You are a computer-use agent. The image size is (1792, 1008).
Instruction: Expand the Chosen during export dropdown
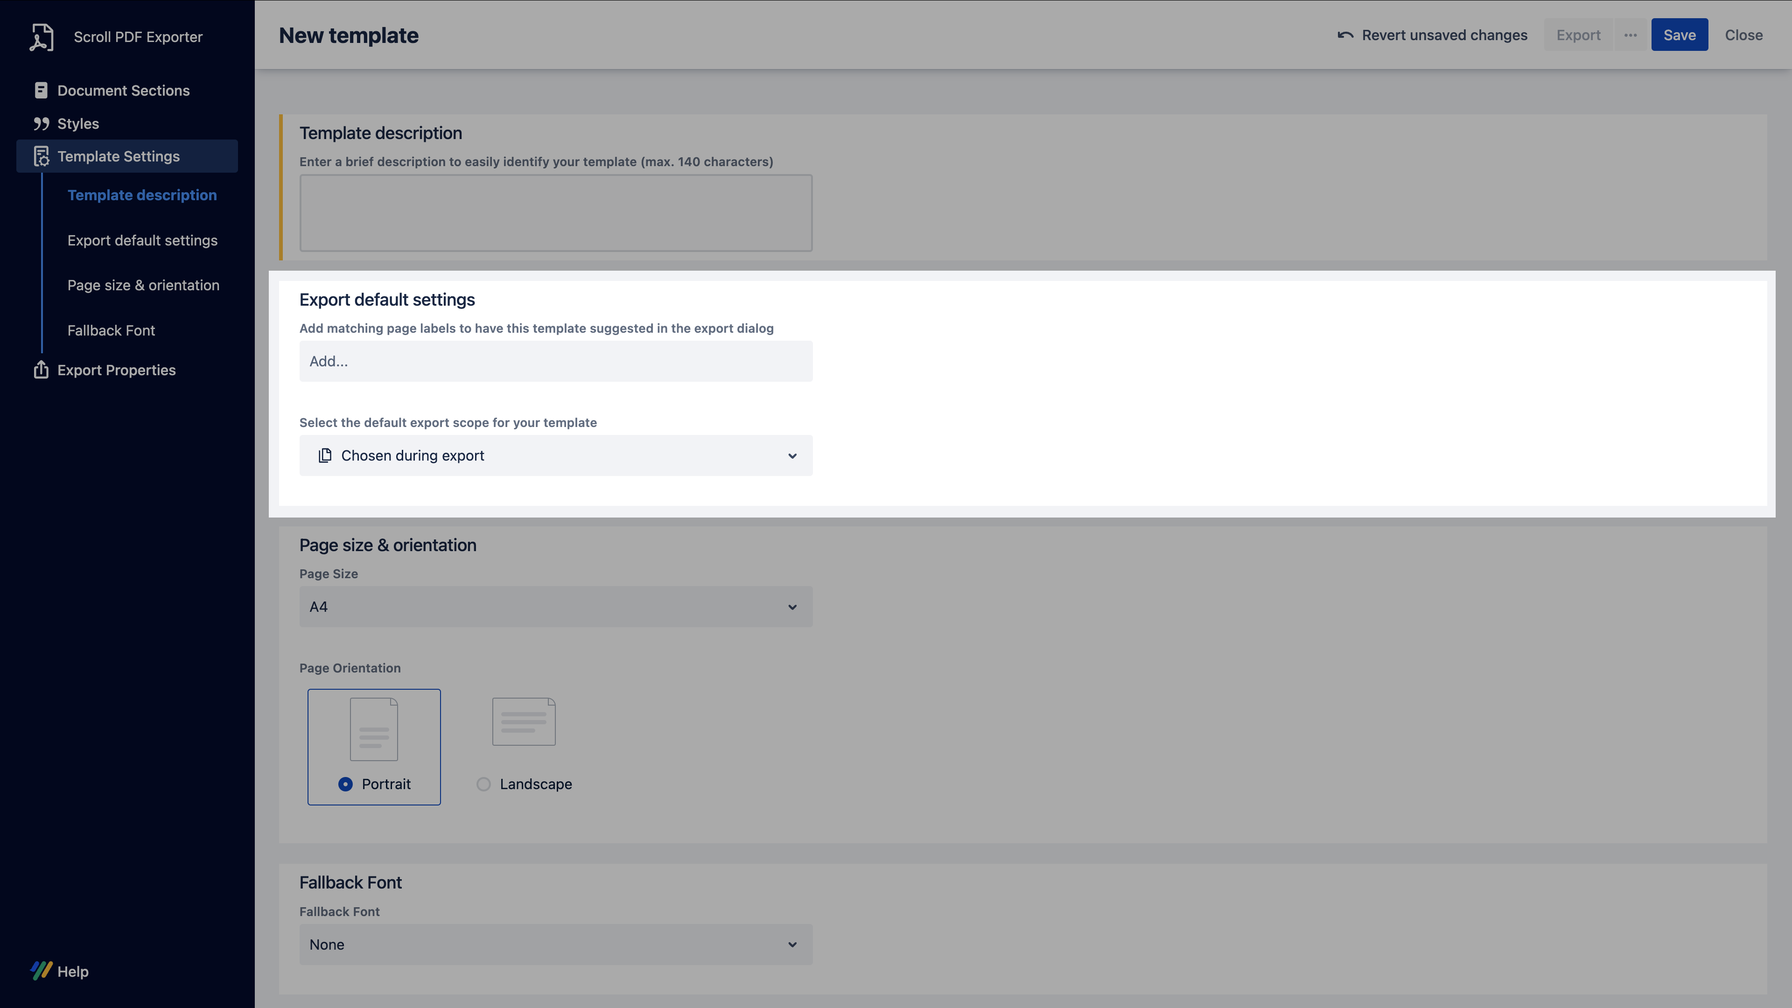555,455
